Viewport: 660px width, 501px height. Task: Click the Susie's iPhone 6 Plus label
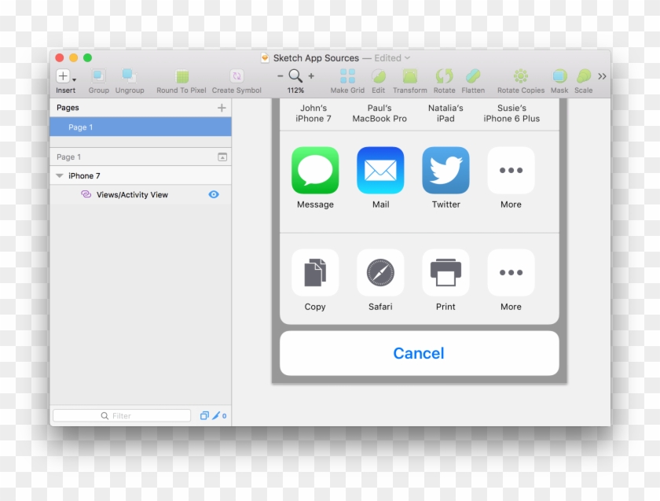point(511,113)
